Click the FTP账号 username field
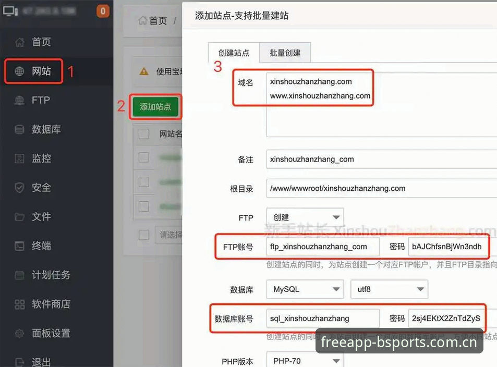Image resolution: width=497 pixels, height=367 pixels. click(x=323, y=247)
